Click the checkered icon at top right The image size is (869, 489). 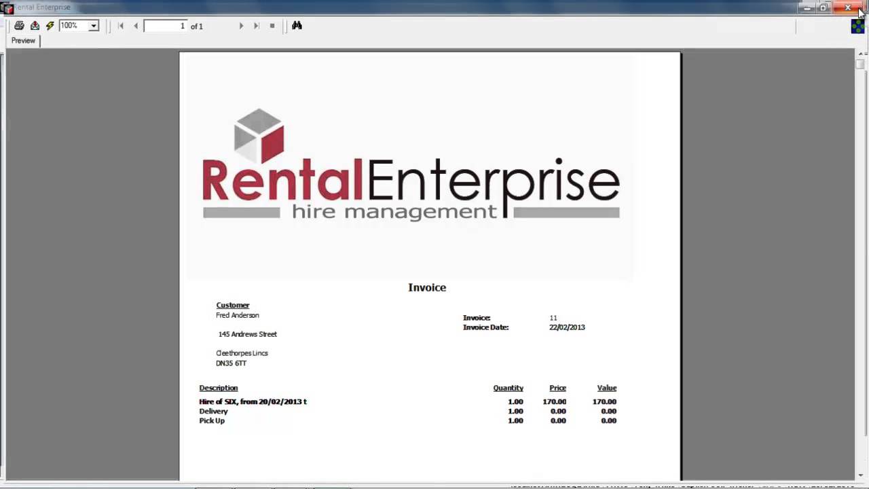pyautogui.click(x=857, y=26)
